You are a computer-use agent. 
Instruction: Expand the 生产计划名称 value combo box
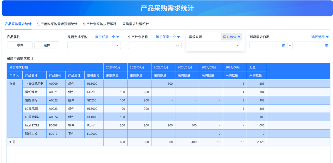tap(155, 45)
